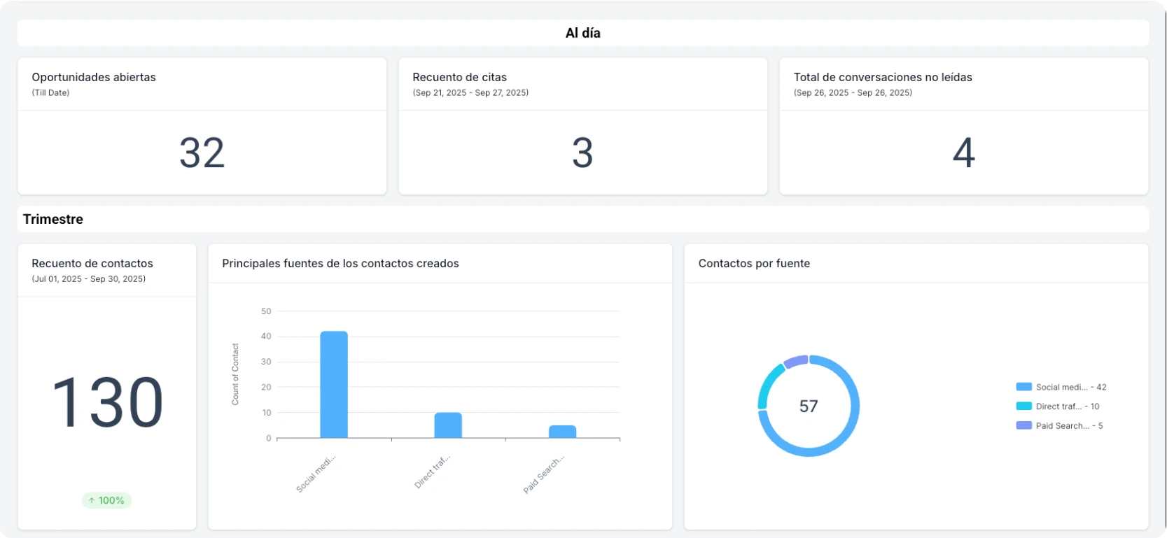Open the Oportunidades abiertas value 32

(202, 153)
